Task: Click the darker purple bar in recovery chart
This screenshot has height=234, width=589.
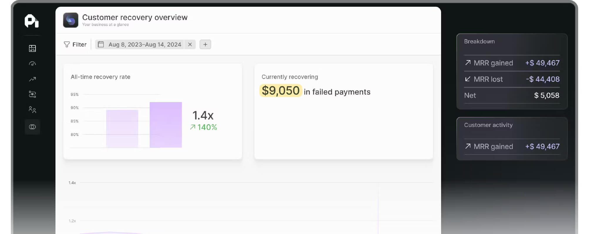Action: click(166, 125)
